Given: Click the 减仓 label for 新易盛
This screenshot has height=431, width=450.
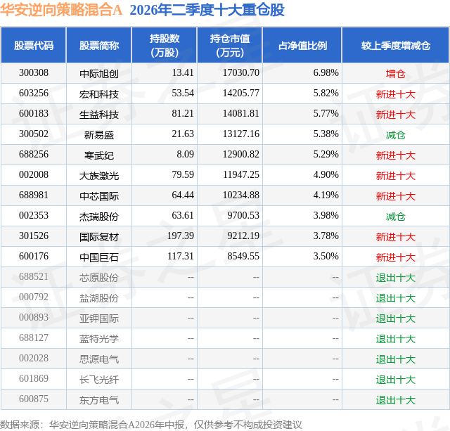Looking at the screenshot, I should [395, 135].
